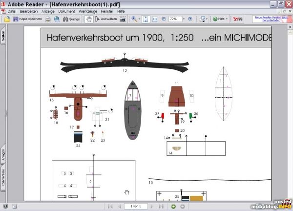Open the Fenster menu
The height and width of the screenshot is (211, 293).
pyautogui.click(x=107, y=11)
